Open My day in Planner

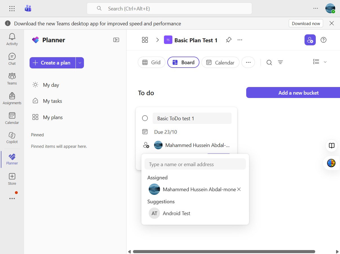pyautogui.click(x=51, y=85)
